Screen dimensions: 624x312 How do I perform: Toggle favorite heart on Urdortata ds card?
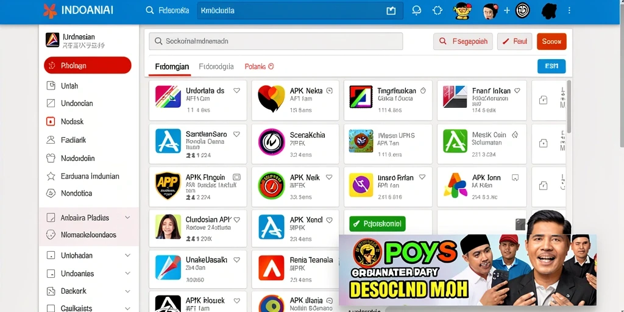pos(236,91)
